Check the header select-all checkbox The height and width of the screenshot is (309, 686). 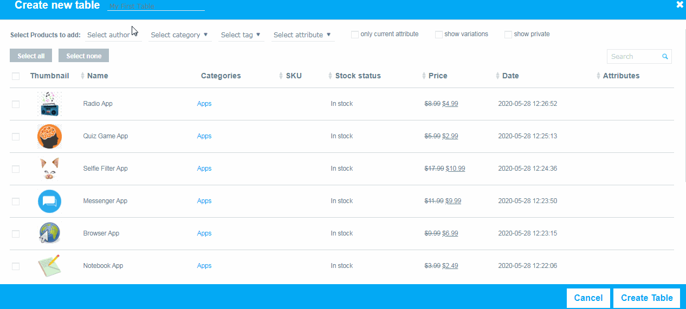16,76
